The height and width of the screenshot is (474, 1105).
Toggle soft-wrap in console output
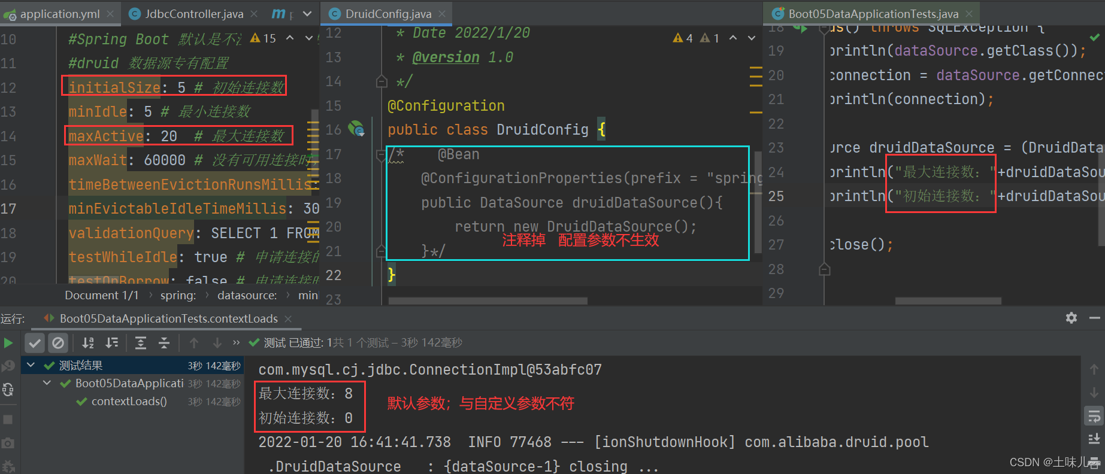click(x=1094, y=416)
